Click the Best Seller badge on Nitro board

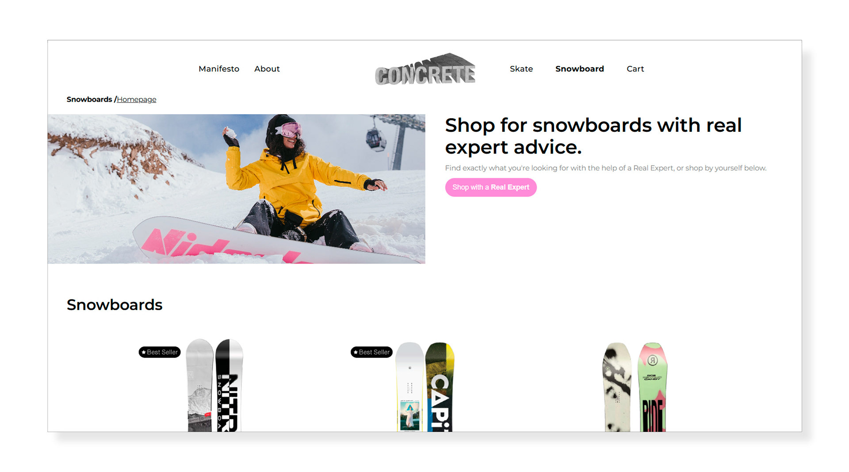click(x=160, y=352)
